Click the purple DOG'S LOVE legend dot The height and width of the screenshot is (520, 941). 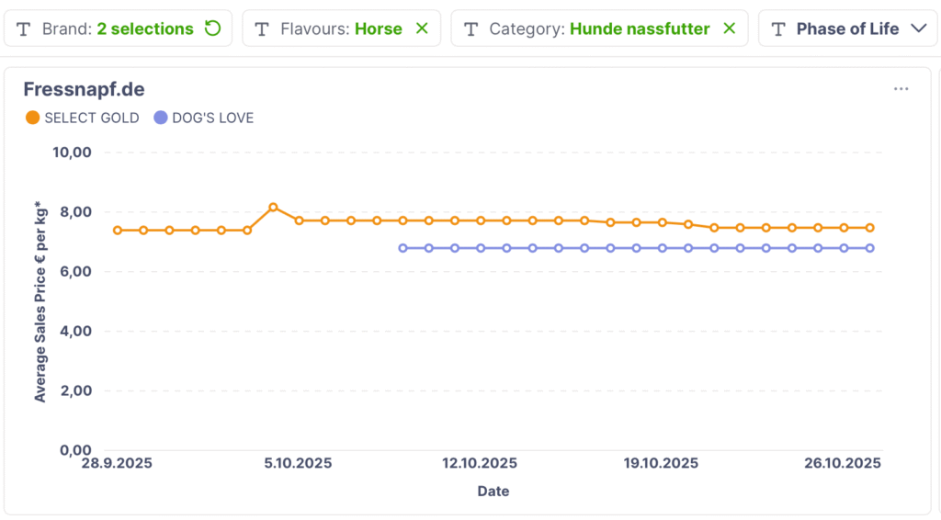click(161, 118)
